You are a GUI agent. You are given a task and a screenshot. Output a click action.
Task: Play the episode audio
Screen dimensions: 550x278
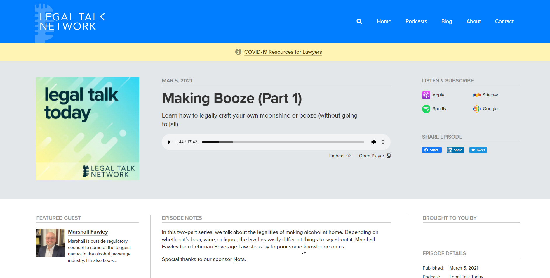pyautogui.click(x=169, y=142)
